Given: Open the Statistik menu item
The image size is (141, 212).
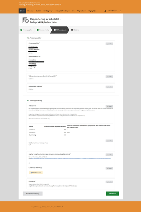Looking at the screenshot, I should tap(38, 11).
